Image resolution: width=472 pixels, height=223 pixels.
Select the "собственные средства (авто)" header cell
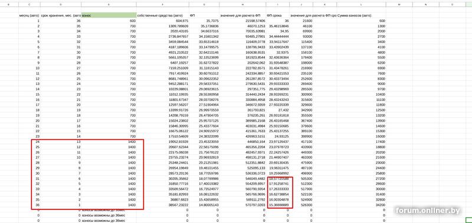pyautogui.click(x=163, y=15)
